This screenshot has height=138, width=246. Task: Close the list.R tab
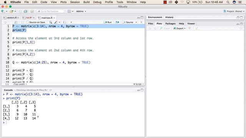click(x=34, y=18)
